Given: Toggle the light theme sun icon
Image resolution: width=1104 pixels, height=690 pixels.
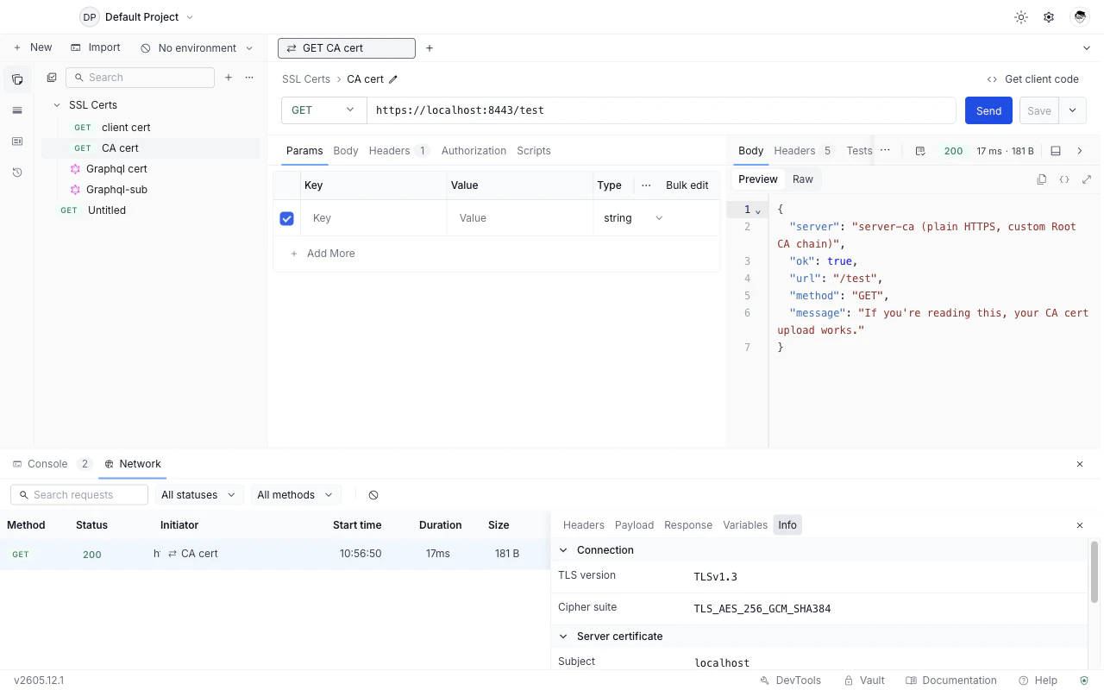Looking at the screenshot, I should (1021, 17).
